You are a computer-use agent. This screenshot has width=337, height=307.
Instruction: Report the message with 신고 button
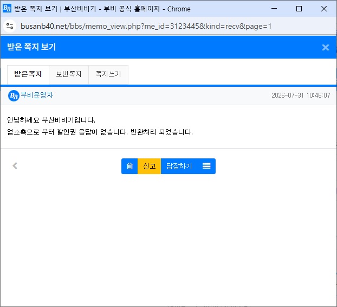click(x=149, y=166)
